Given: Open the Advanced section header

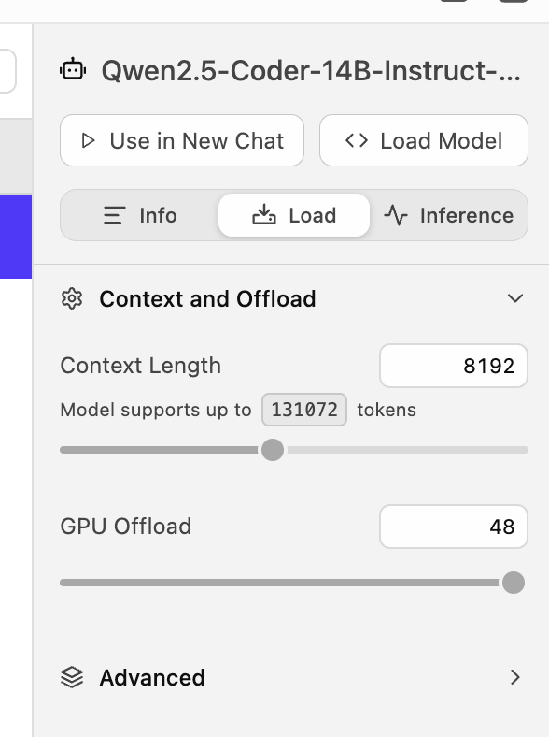Looking at the screenshot, I should (x=291, y=677).
